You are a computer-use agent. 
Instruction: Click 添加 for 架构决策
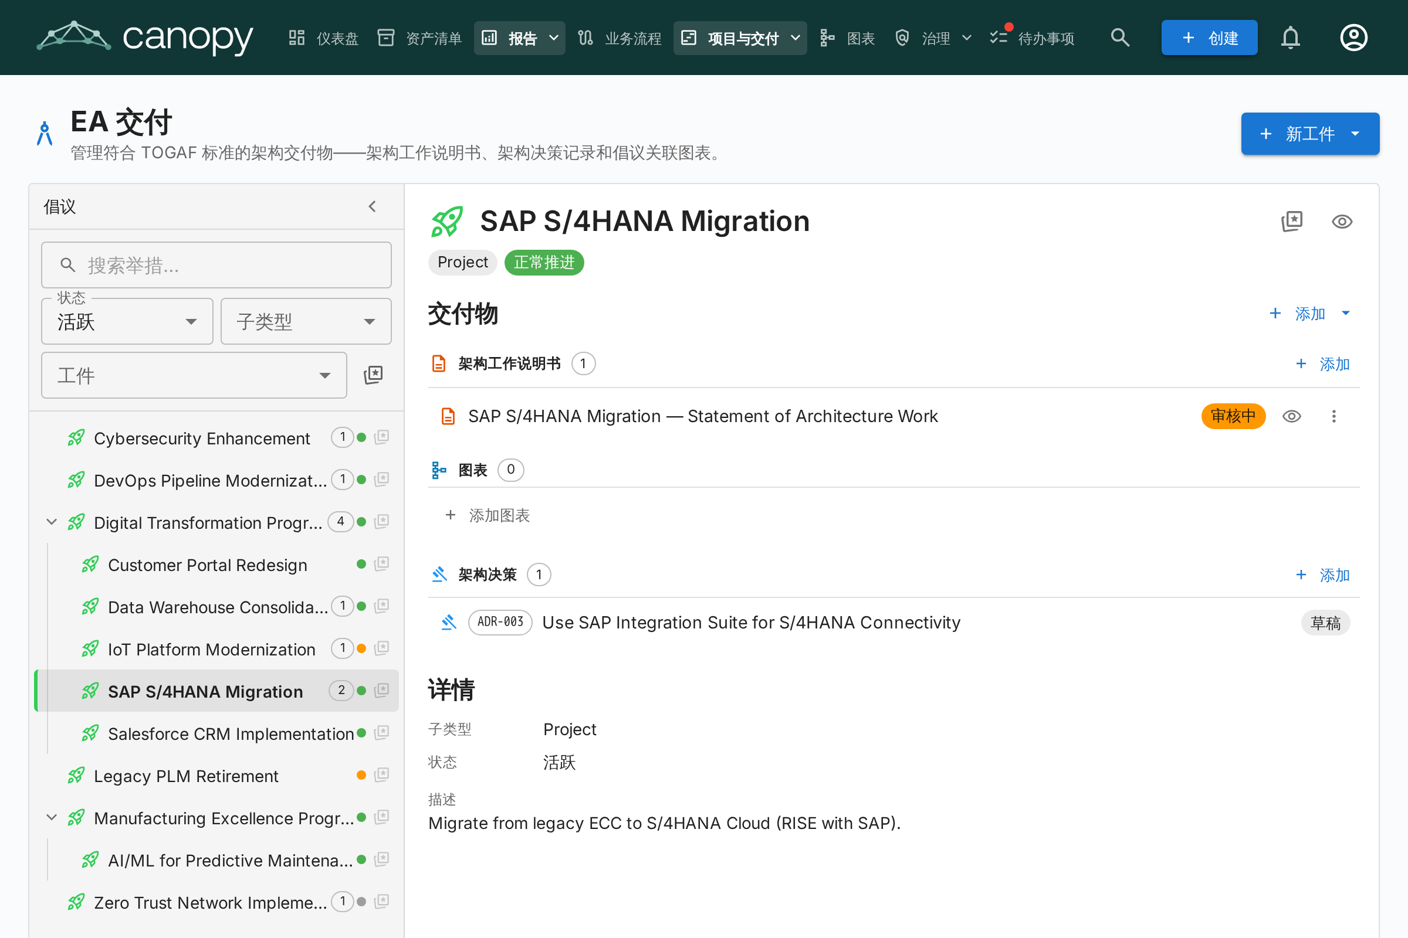(1322, 575)
